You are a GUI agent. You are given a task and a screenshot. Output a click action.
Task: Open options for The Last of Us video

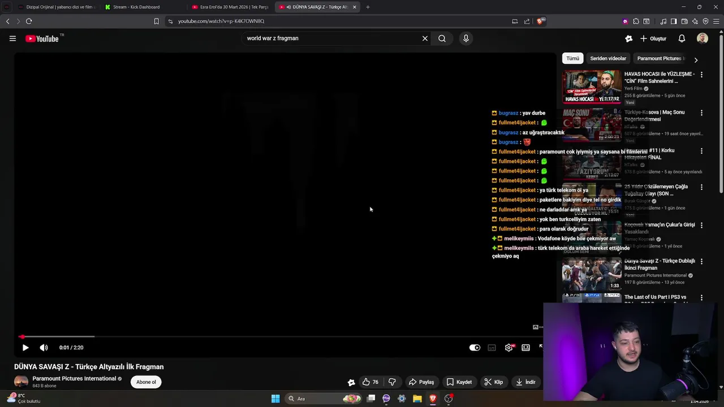(701, 298)
